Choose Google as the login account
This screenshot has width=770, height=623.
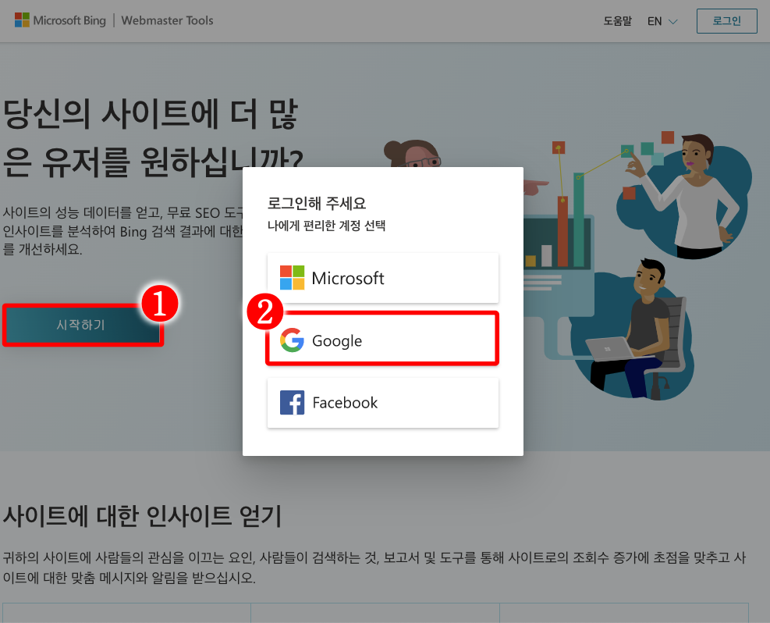click(382, 340)
